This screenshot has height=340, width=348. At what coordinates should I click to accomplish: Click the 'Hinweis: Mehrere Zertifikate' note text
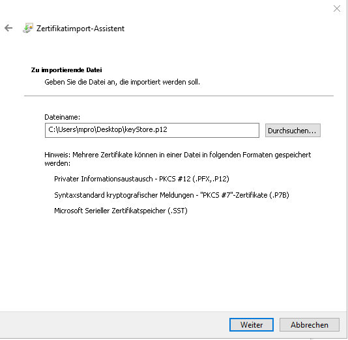coord(177,159)
